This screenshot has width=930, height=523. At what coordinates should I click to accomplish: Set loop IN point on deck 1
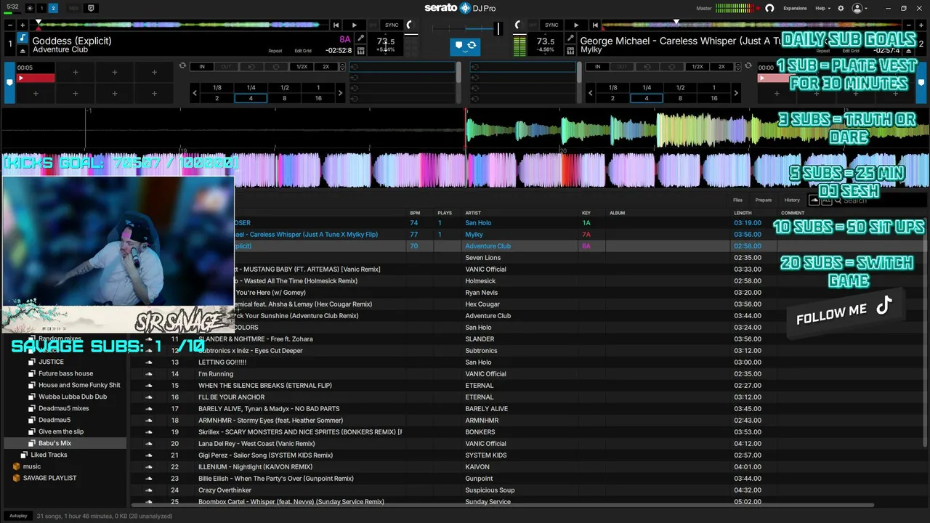[202, 67]
